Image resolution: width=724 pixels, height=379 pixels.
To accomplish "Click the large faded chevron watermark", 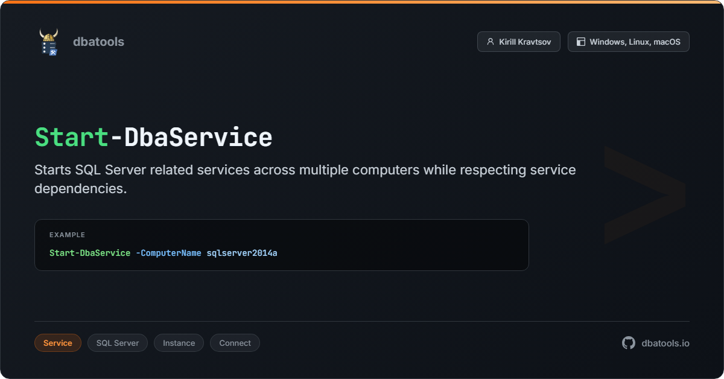I will (644, 194).
